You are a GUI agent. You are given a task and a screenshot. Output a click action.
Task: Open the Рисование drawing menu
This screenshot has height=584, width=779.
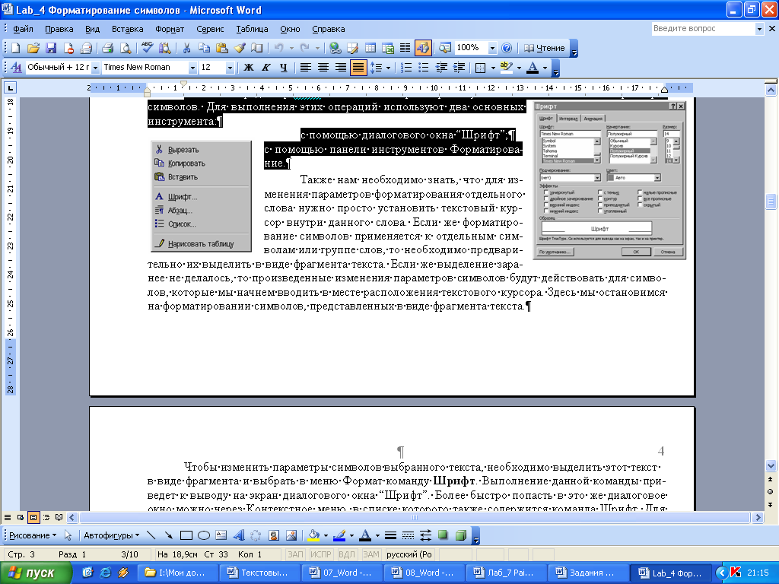[x=32, y=535]
